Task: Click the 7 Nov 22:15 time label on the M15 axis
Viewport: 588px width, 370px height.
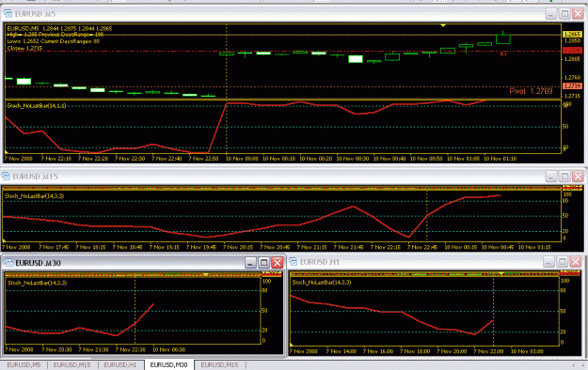Action: pyautogui.click(x=386, y=247)
